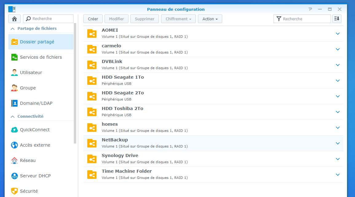Expand HDD Seagate 2To details

tap(338, 96)
